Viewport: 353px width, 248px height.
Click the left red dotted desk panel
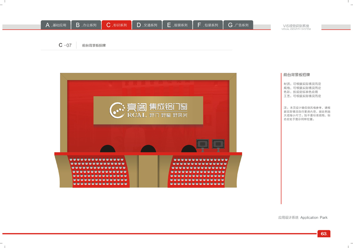pos(98,172)
